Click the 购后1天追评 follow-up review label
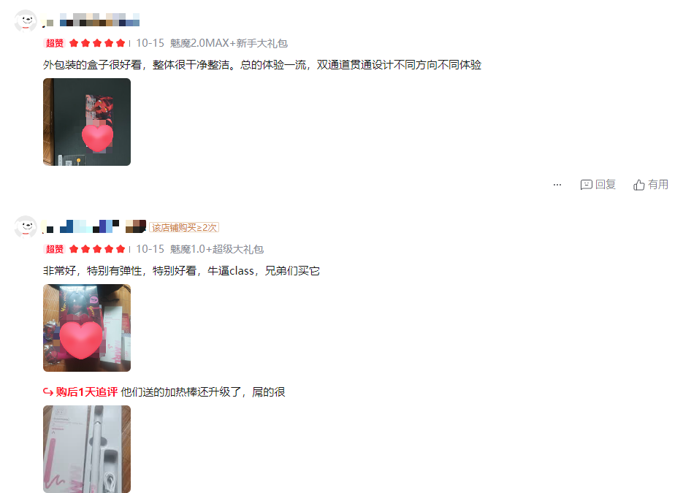Viewport: 683px width, 493px height. pos(87,392)
